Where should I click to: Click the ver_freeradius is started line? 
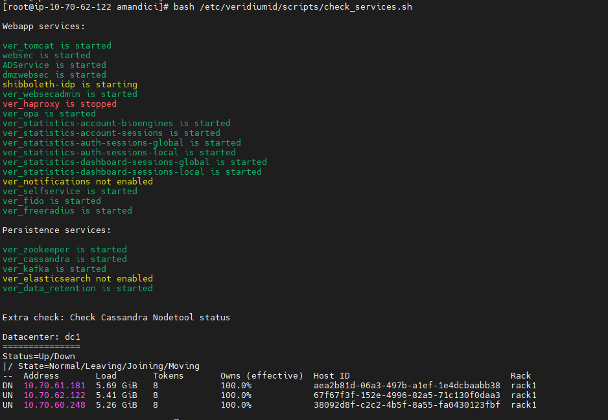pos(67,211)
